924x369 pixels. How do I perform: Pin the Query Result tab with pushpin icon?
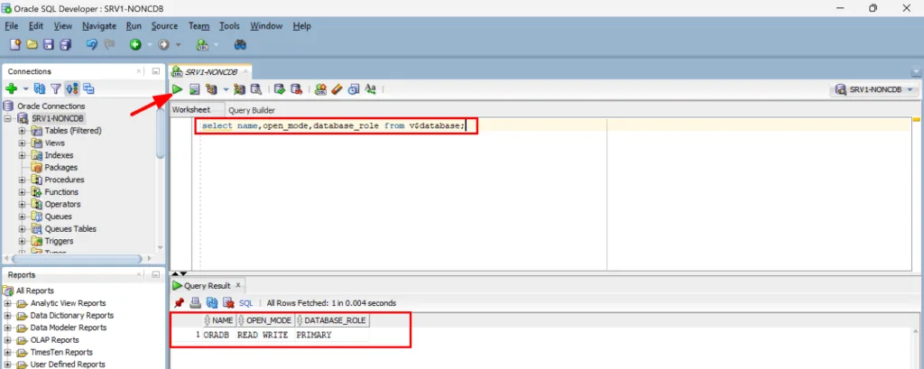180,303
